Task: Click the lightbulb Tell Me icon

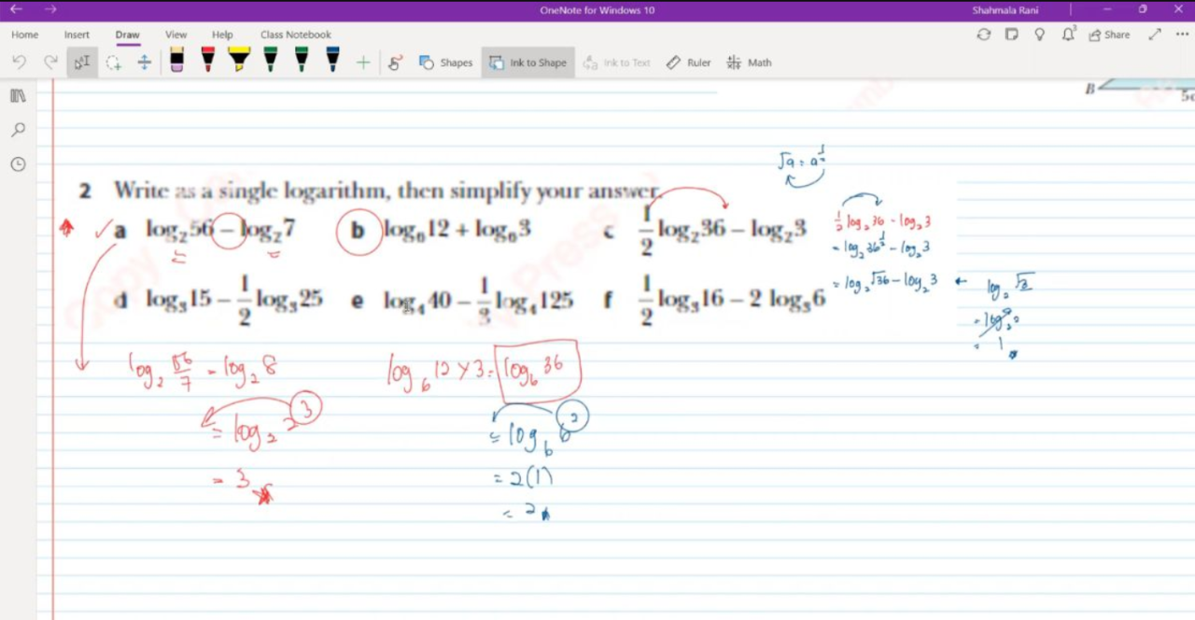Action: [x=1040, y=35]
